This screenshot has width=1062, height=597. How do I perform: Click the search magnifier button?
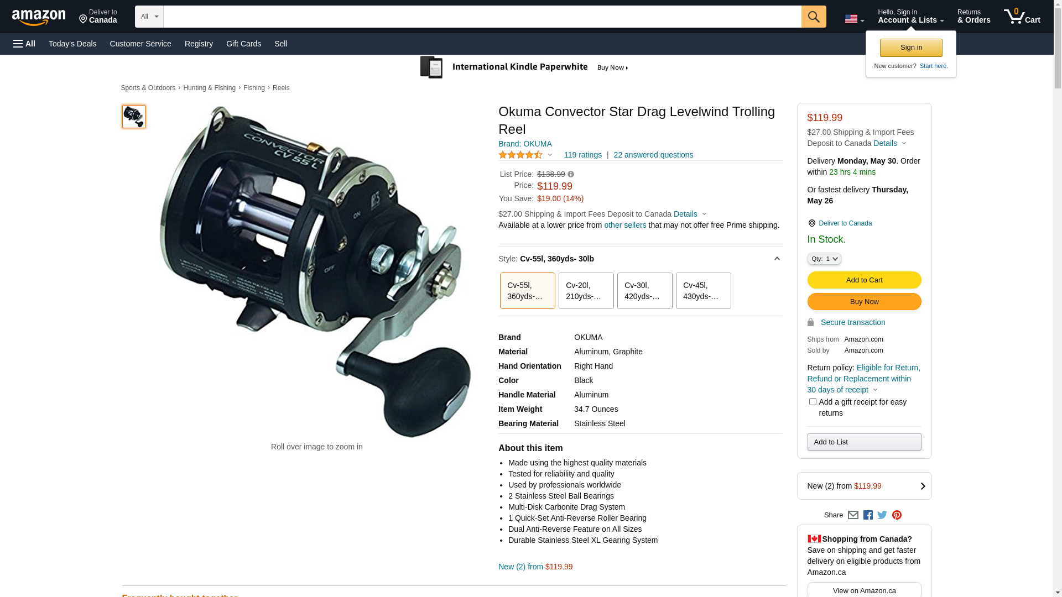click(x=813, y=17)
